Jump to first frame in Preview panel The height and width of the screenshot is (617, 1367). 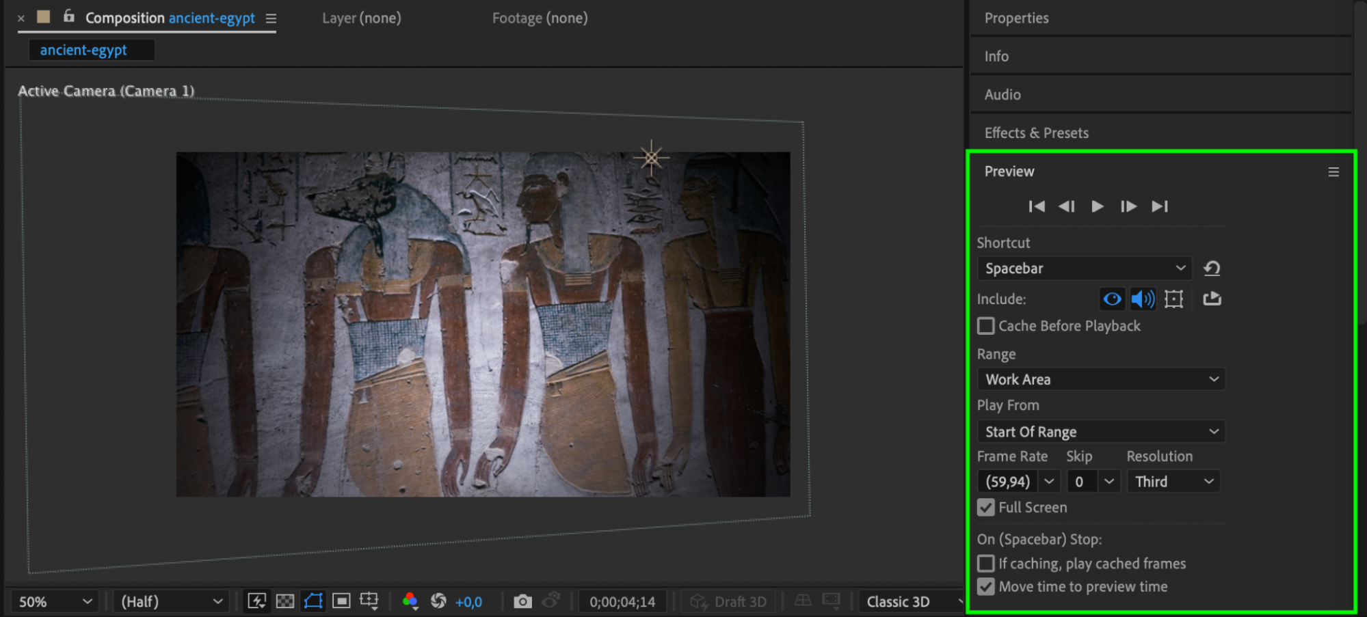[x=1036, y=206]
